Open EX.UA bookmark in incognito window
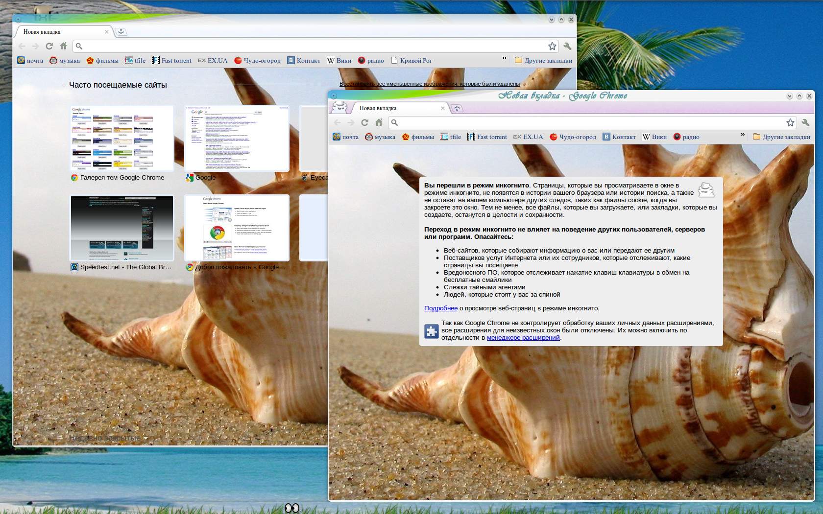 (x=528, y=137)
